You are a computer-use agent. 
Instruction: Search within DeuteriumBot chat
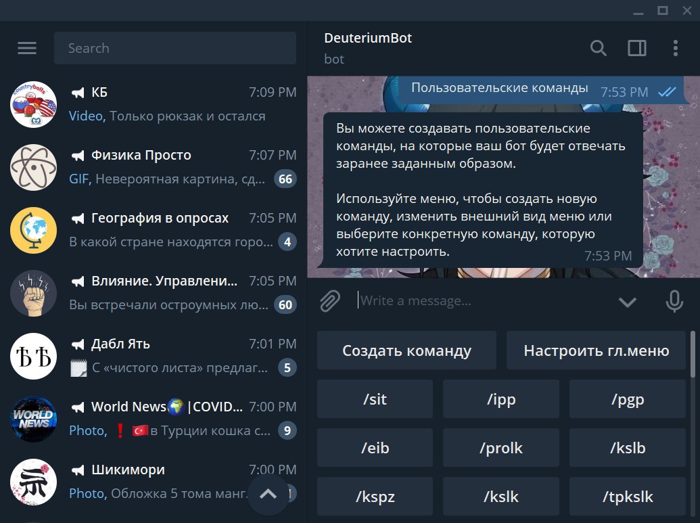coord(599,48)
